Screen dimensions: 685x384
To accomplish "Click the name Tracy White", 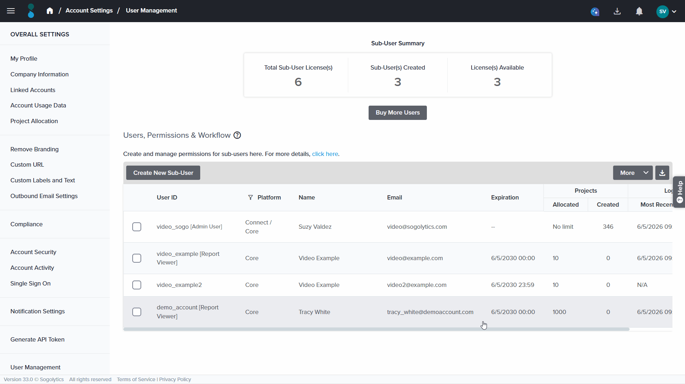I will coord(314,312).
